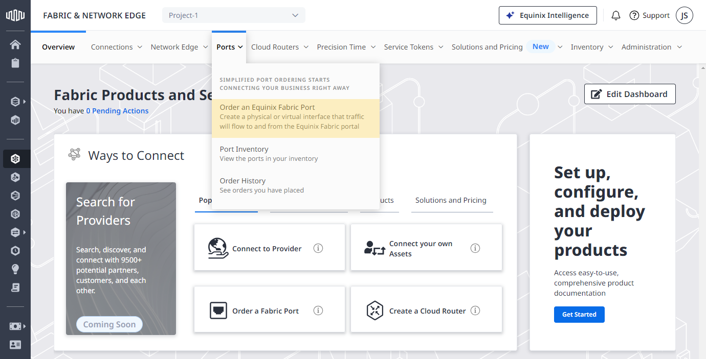Open the document scroll sidebar icon
The image size is (706, 359).
(x=15, y=288)
